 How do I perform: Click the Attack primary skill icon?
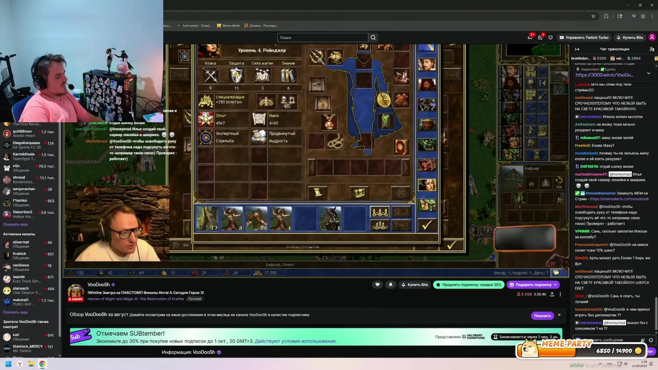click(211, 76)
